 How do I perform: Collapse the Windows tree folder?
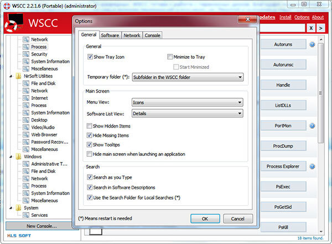[11, 156]
